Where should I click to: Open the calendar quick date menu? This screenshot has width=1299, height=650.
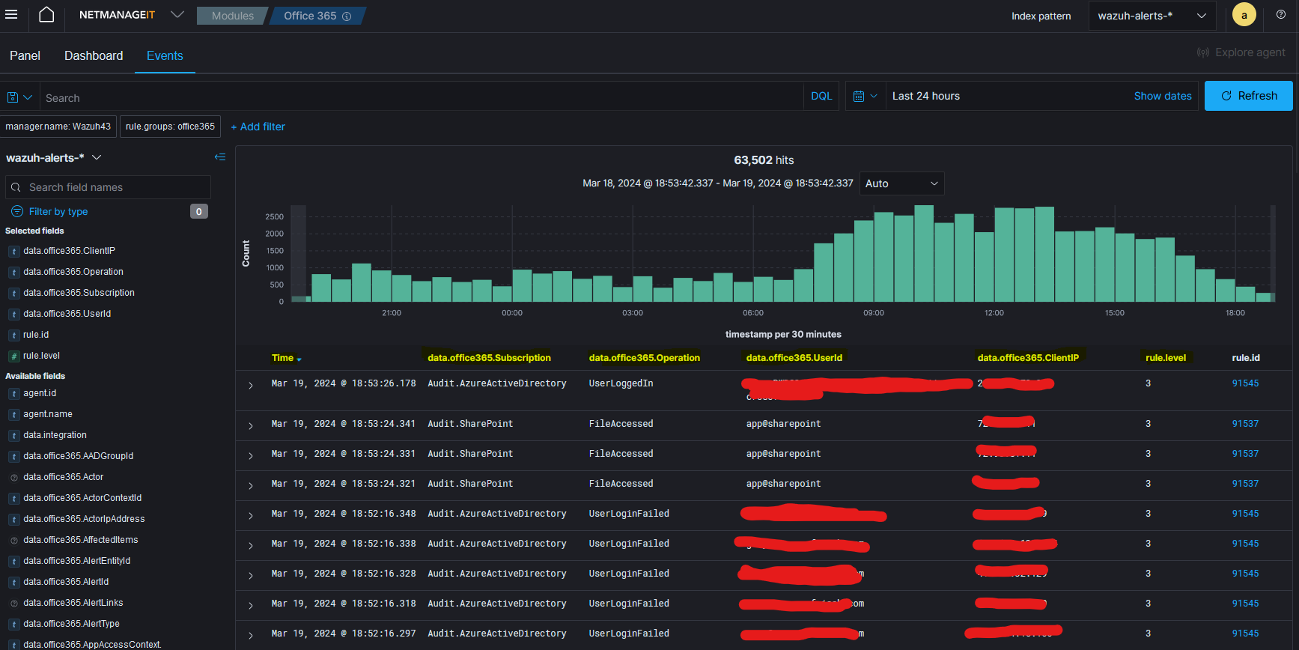coord(865,96)
